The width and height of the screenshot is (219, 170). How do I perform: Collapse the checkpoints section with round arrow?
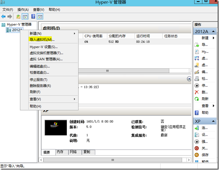pos(189,79)
